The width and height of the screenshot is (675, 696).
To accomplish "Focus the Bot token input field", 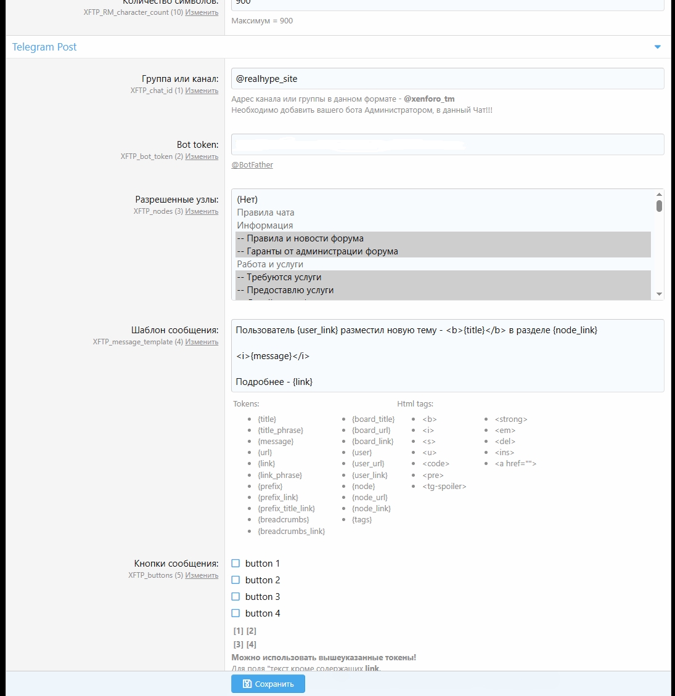I will pos(447,145).
